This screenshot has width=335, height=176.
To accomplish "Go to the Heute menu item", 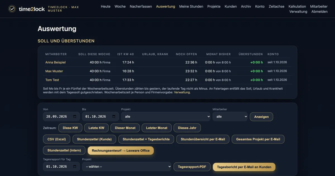I will click(106, 6).
